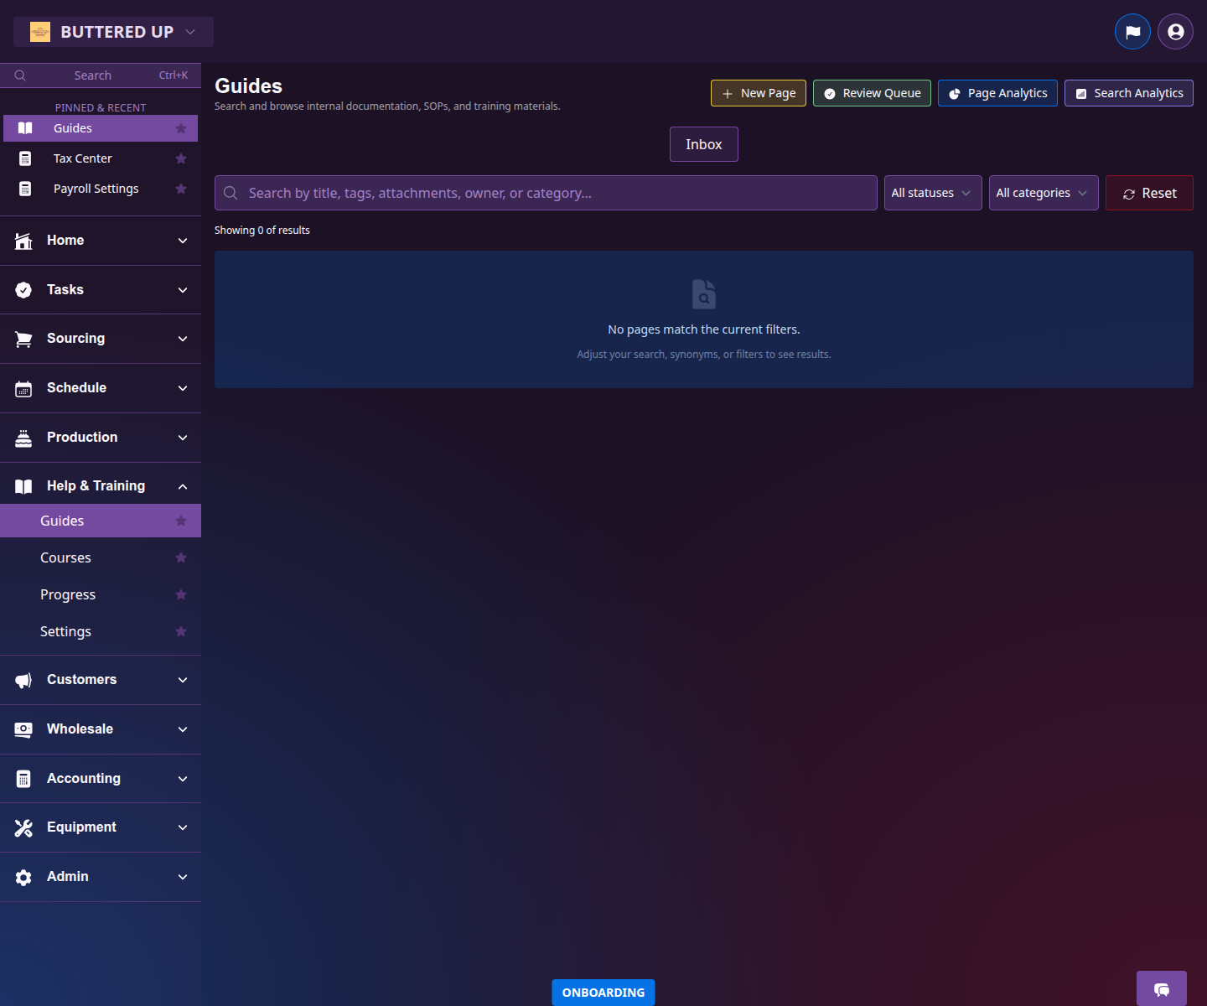The height and width of the screenshot is (1006, 1207).
Task: Select the Guides book icon in Pinned & Recent
Action: click(25, 127)
